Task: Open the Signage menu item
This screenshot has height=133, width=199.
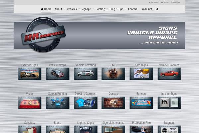Action: 86,9
